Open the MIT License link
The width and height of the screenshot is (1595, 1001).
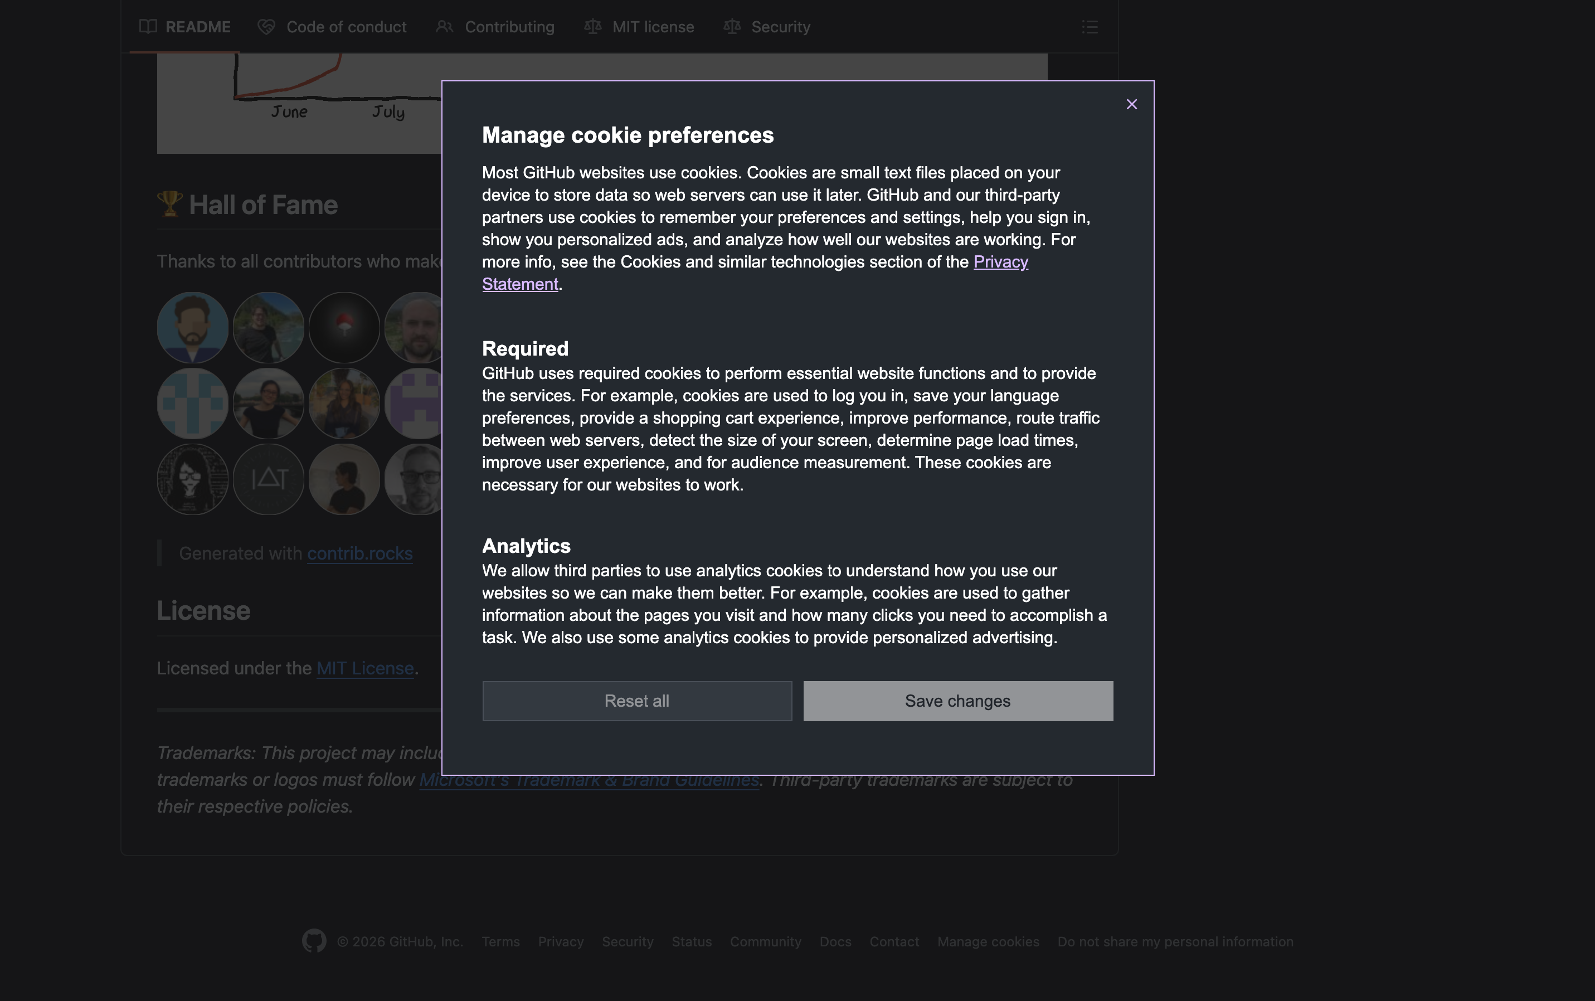point(364,669)
